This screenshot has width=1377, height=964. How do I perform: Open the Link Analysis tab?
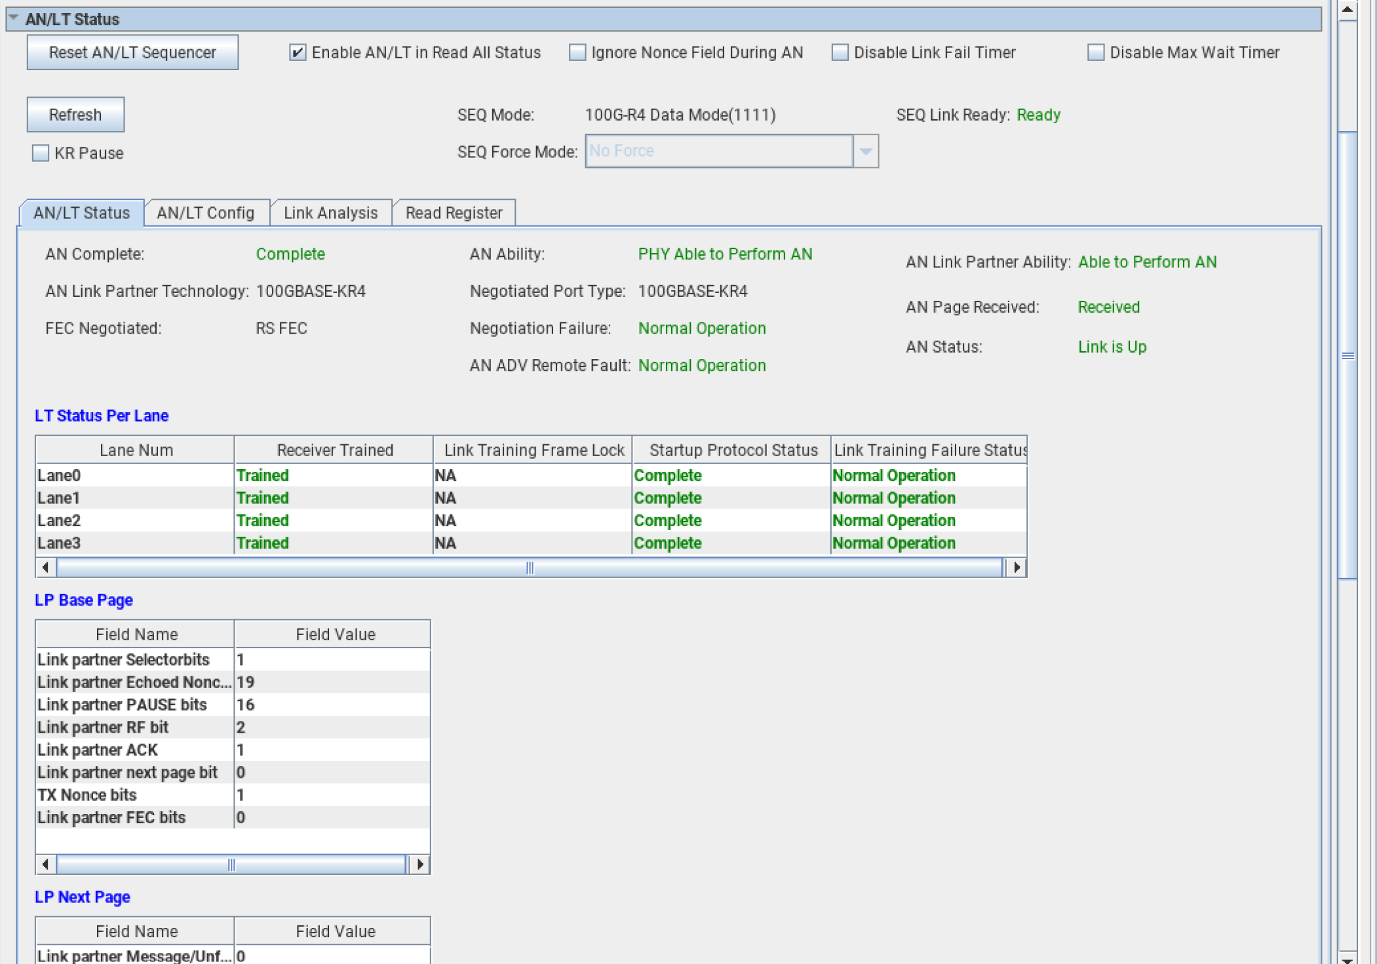point(330,213)
